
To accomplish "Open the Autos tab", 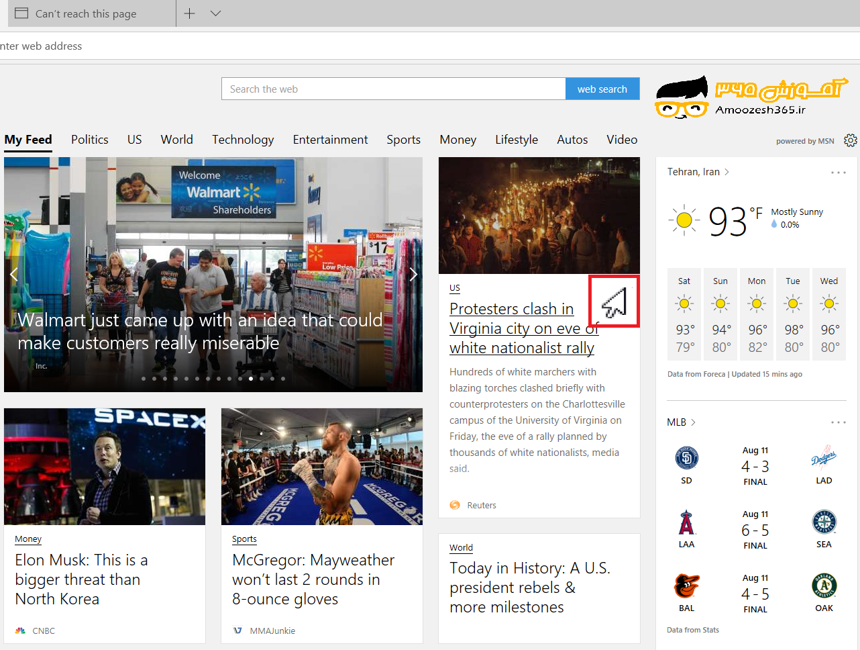I will 572,140.
